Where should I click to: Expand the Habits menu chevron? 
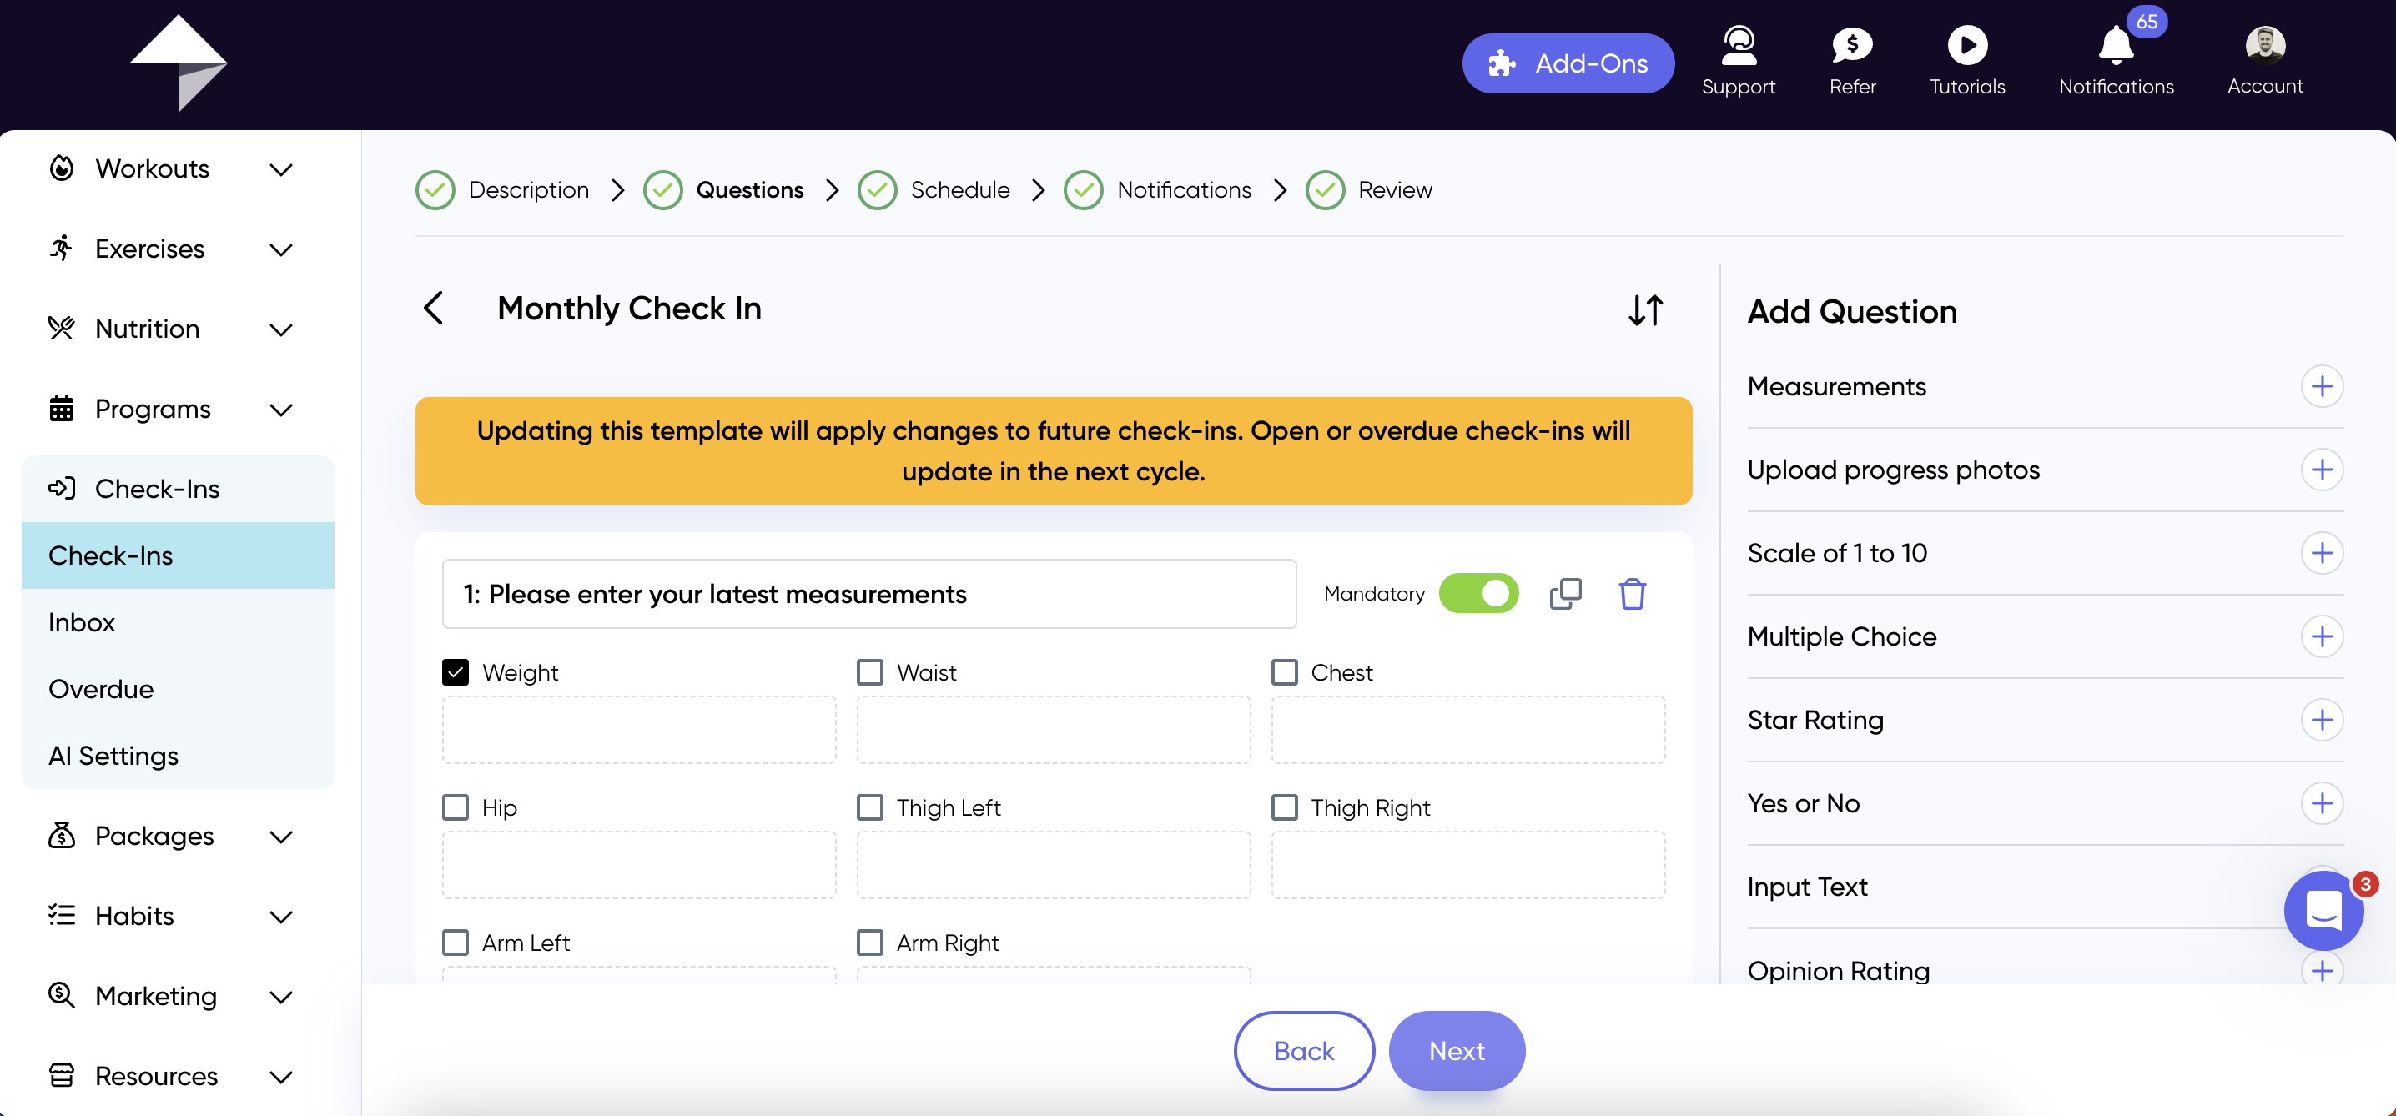click(281, 916)
